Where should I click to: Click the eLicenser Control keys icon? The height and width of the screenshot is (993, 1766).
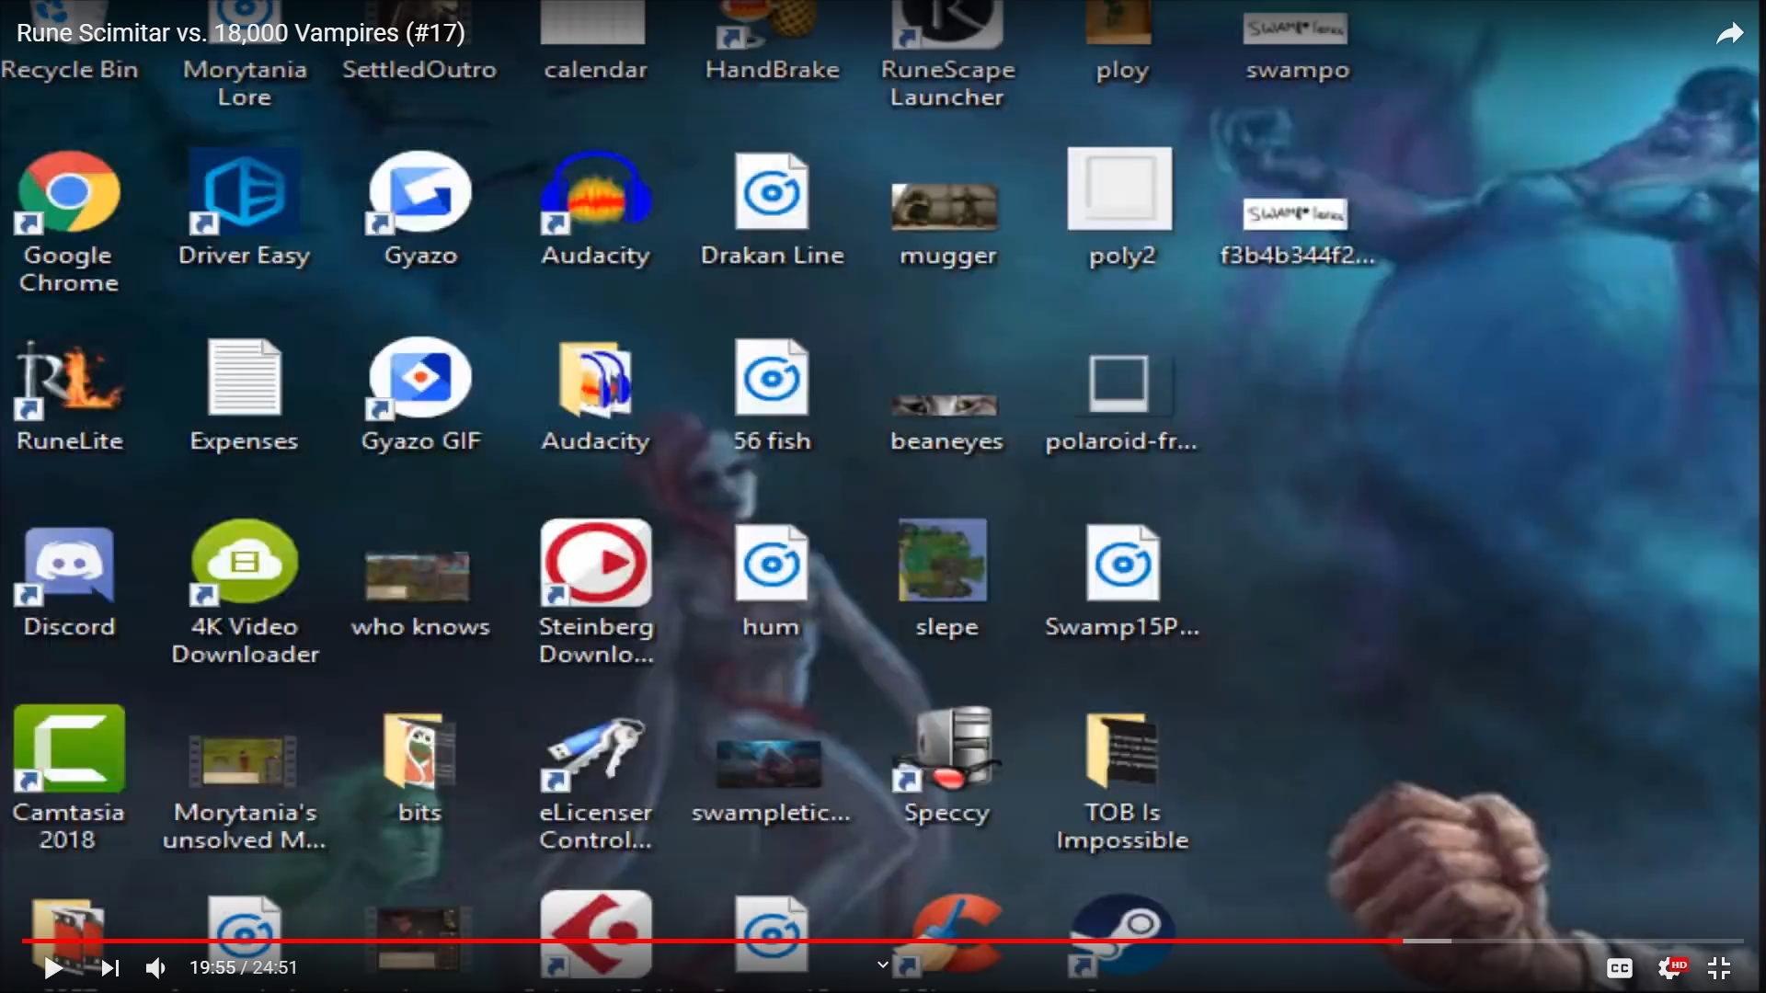[x=596, y=749]
